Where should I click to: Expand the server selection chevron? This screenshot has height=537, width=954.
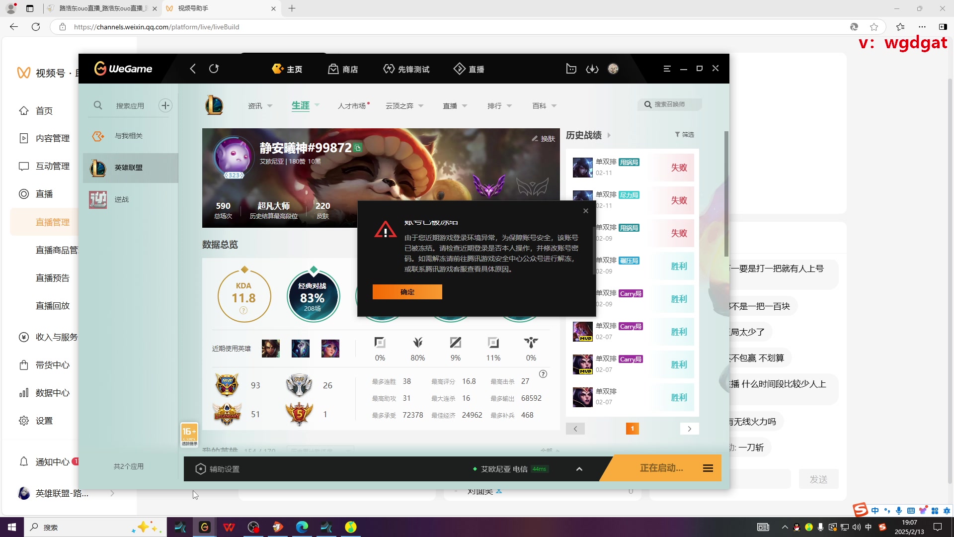(x=579, y=469)
